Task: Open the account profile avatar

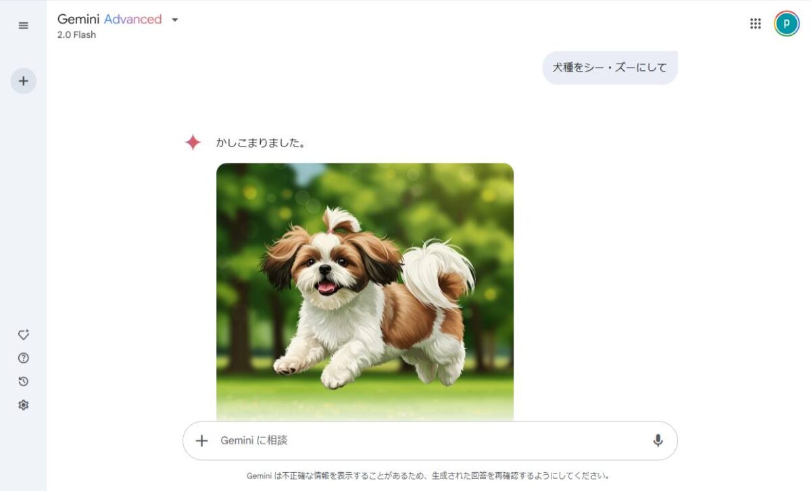Action: [x=787, y=24]
